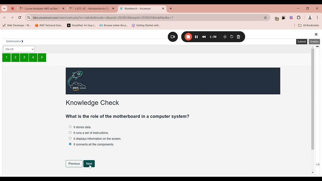The height and width of the screenshot is (181, 322).
Task: Select 'It connects all the components.' option
Action: (70, 144)
